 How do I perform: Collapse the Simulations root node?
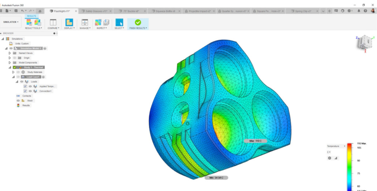point(3,39)
